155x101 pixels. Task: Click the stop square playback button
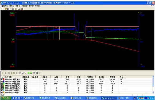6,73
